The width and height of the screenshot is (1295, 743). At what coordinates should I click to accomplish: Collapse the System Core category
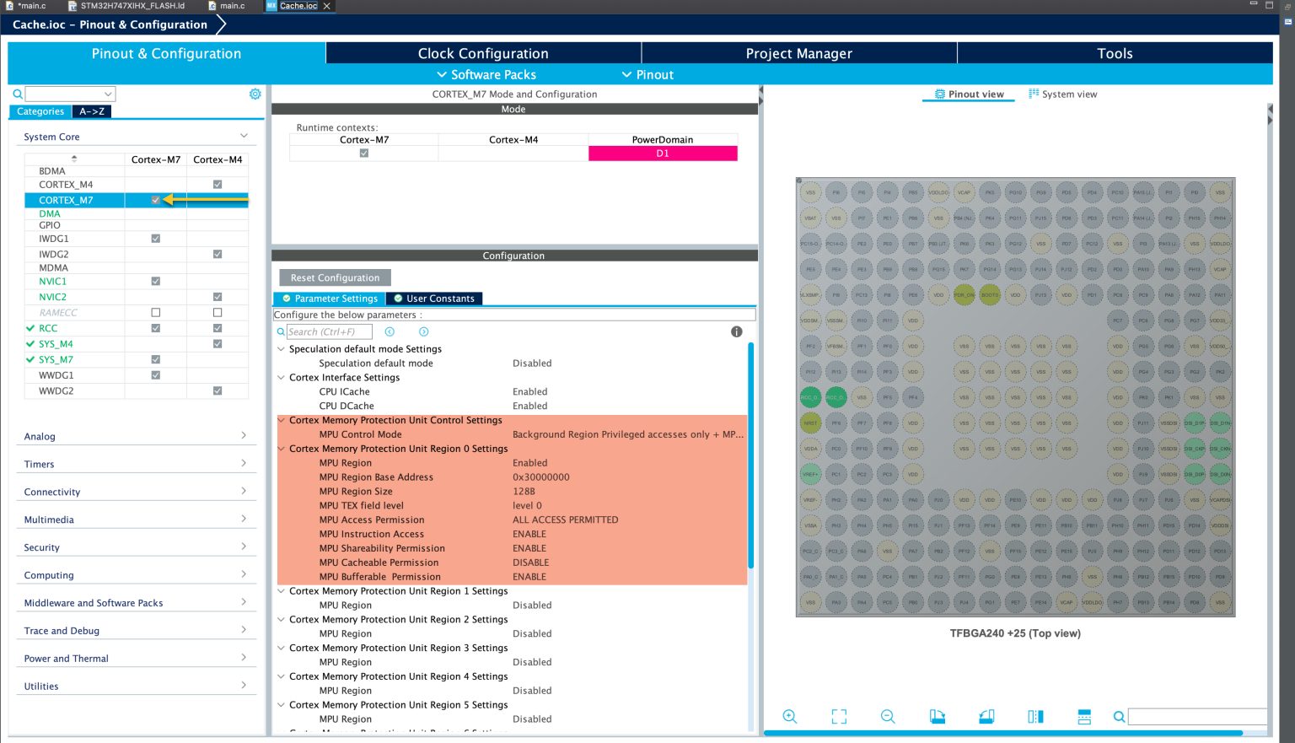coord(244,136)
